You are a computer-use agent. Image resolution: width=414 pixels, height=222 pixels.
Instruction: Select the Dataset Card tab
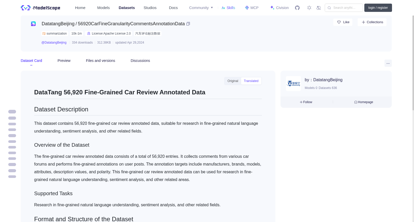coord(31,61)
